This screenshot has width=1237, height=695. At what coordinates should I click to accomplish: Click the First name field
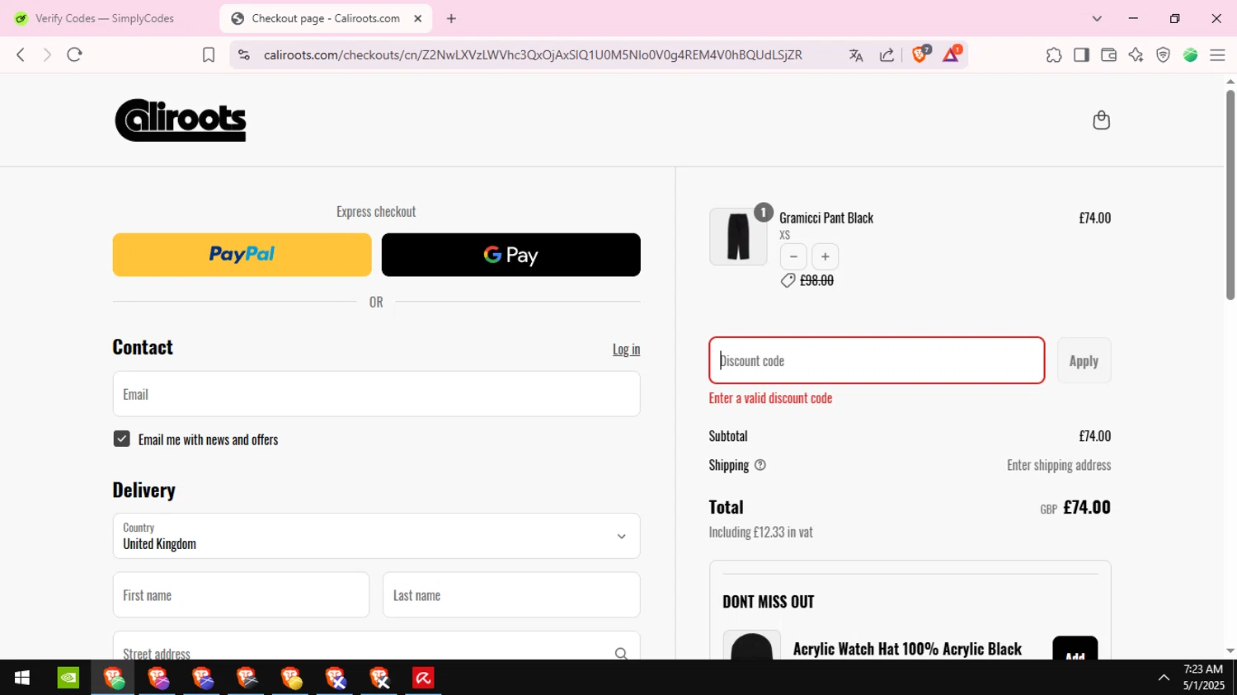tap(241, 594)
